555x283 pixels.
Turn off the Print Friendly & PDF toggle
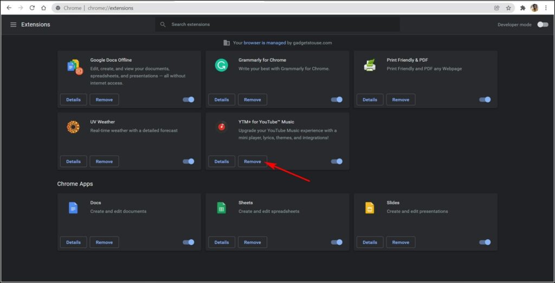tap(485, 100)
